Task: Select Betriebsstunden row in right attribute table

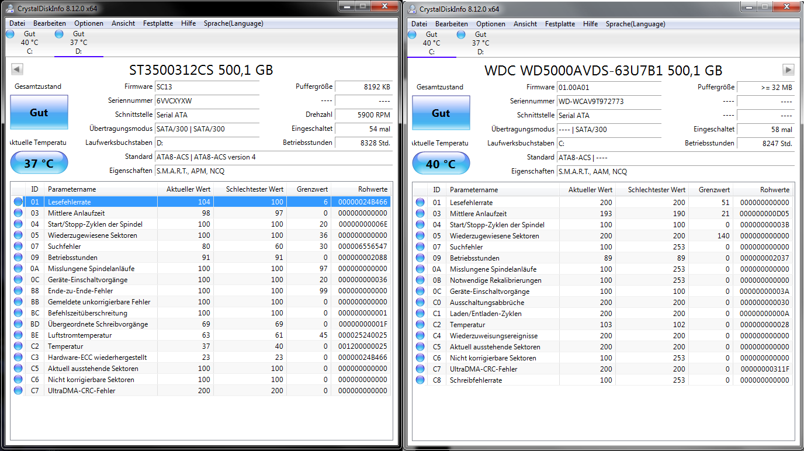Action: (603, 258)
